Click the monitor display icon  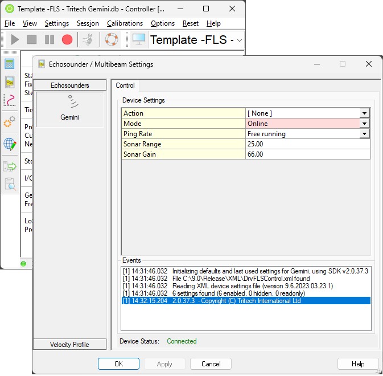(138, 40)
